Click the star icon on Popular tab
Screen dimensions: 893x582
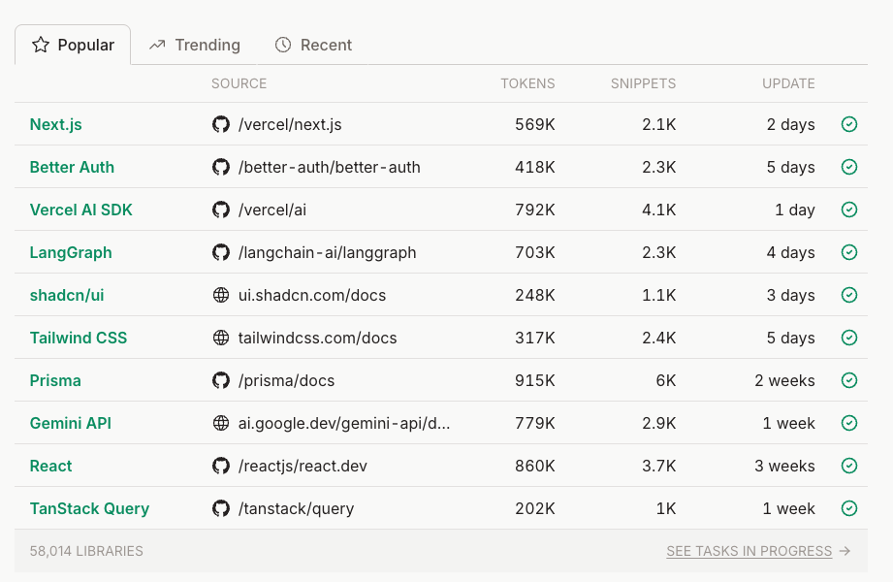click(41, 45)
